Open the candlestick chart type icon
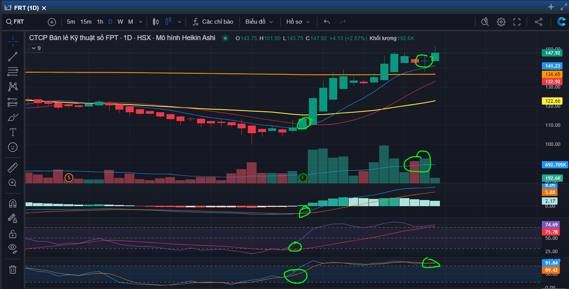Image resolution: width=569 pixels, height=289 pixels. pyautogui.click(x=155, y=22)
